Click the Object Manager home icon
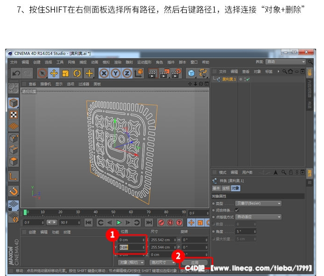Image resolution: width=324 pixels, height=276 pixels. (x=290, y=71)
